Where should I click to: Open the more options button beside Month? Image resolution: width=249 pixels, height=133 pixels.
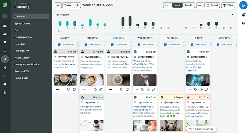coord(200,5)
